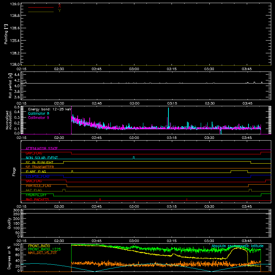The width and height of the screenshot is (275, 275).
Task: Click the SC_TRANSMITTER flag label
Action: [40, 167]
